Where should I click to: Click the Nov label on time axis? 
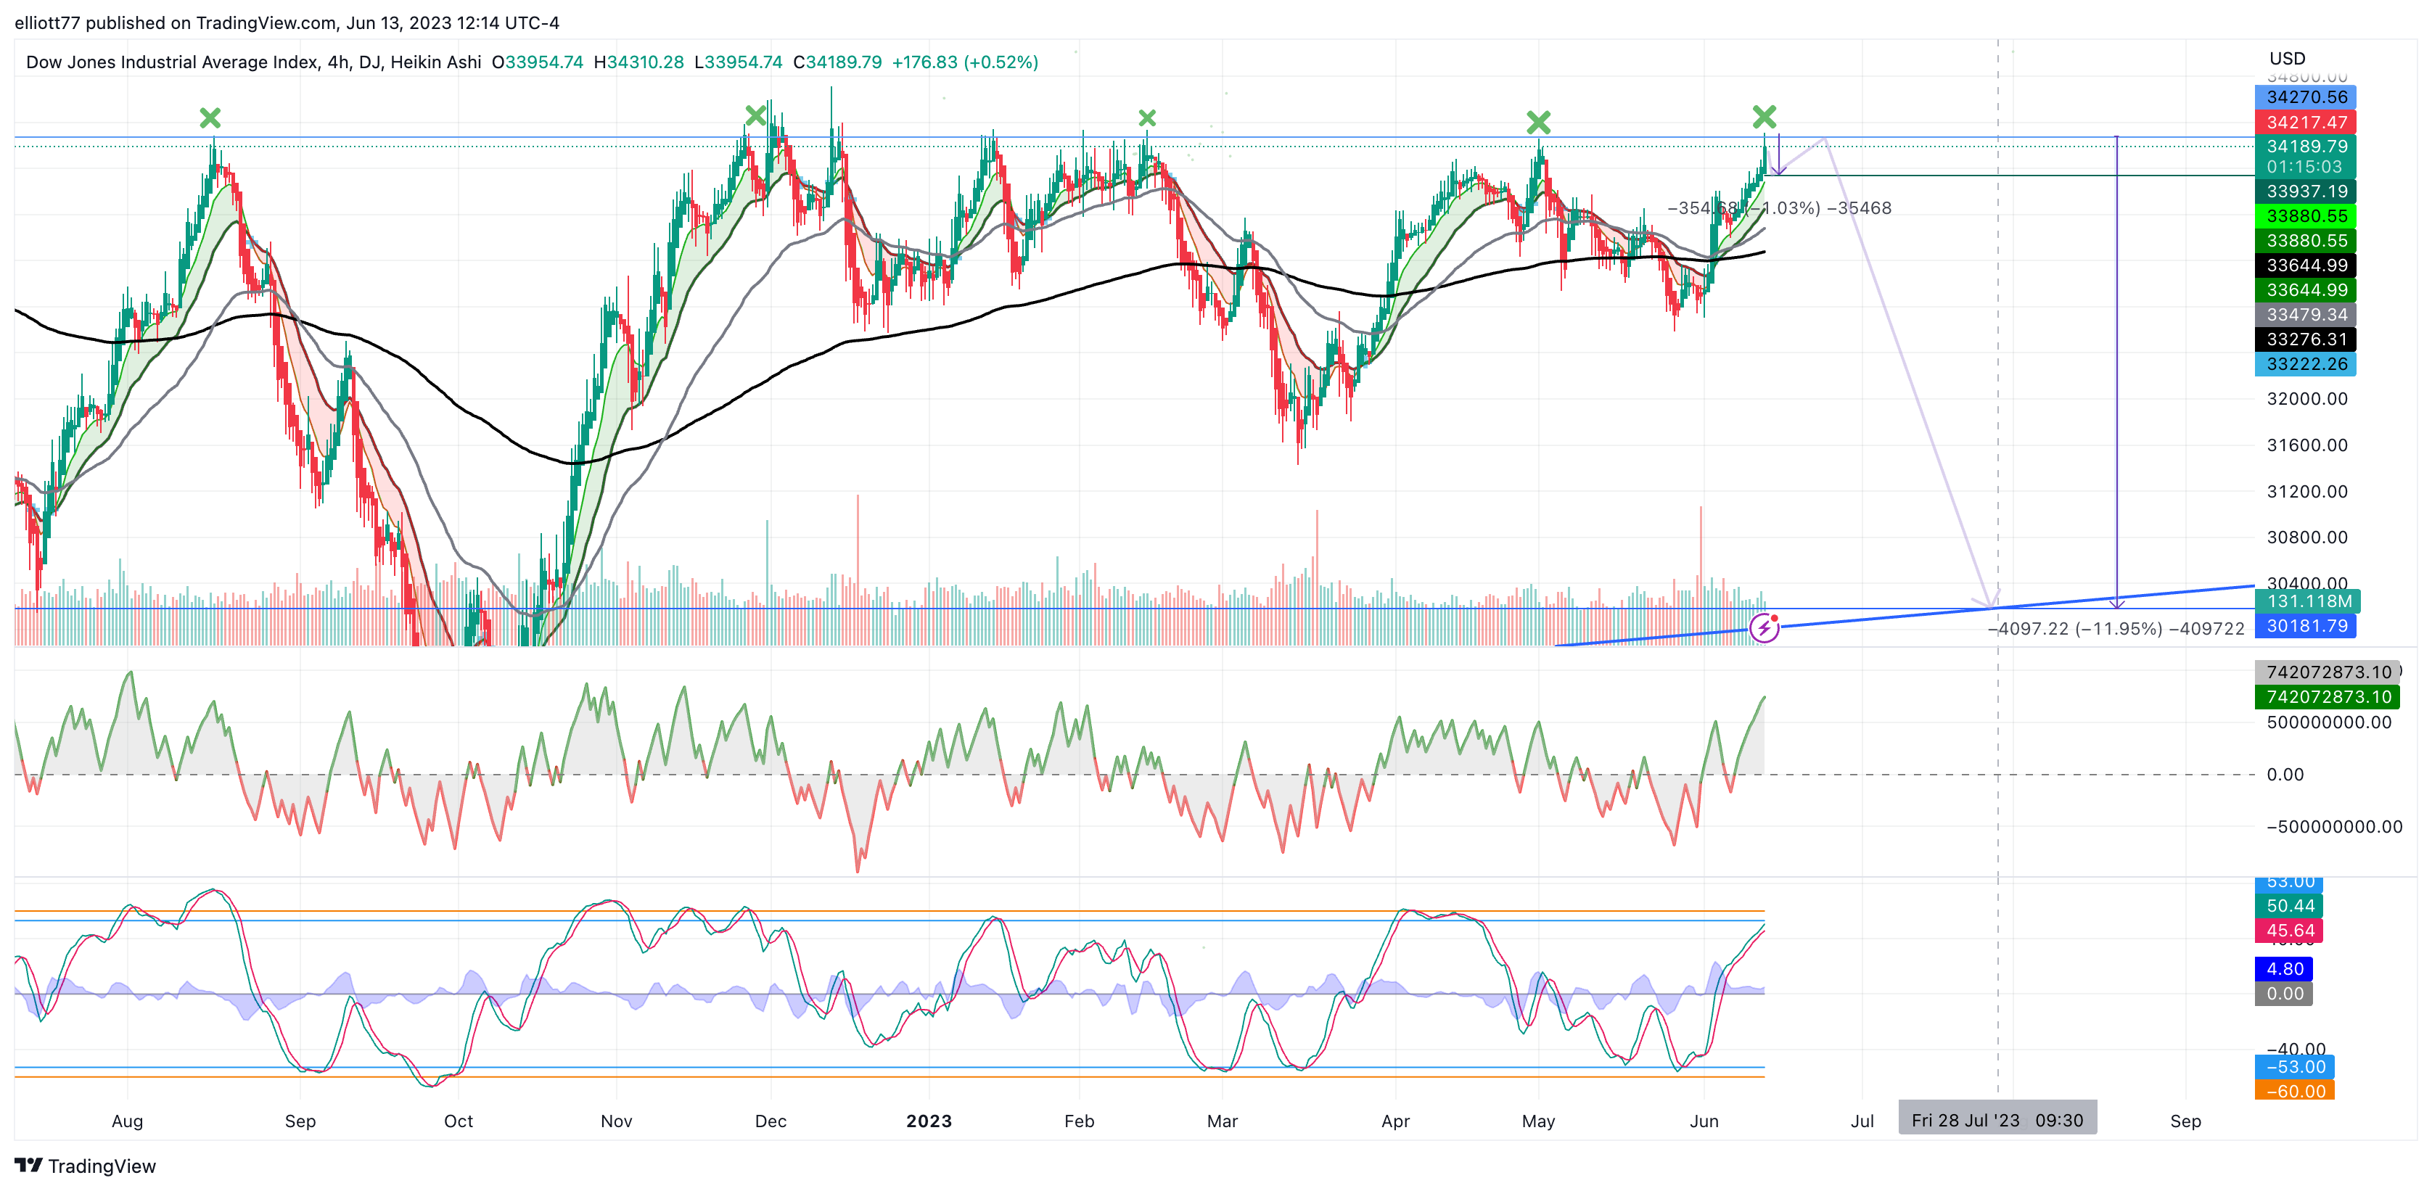click(615, 1121)
